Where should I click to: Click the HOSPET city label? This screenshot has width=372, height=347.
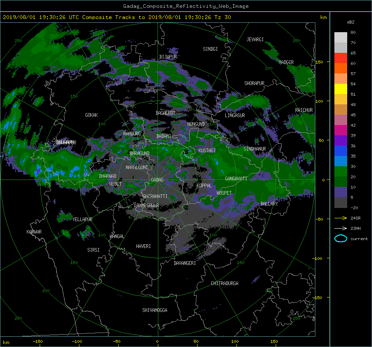(x=224, y=193)
